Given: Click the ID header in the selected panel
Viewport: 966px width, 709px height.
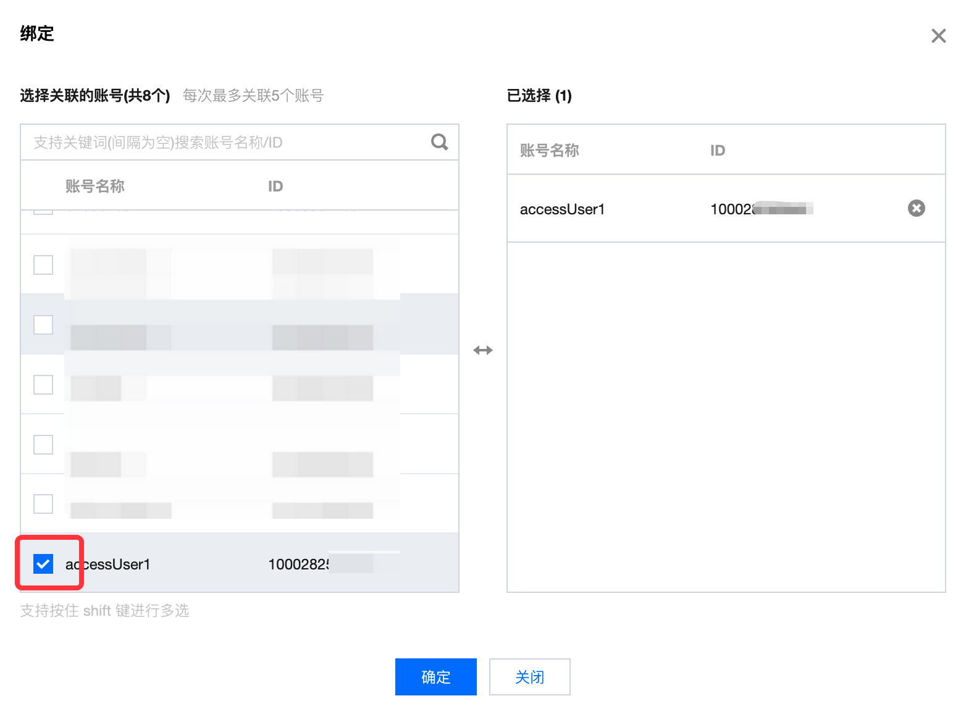Looking at the screenshot, I should 717,150.
